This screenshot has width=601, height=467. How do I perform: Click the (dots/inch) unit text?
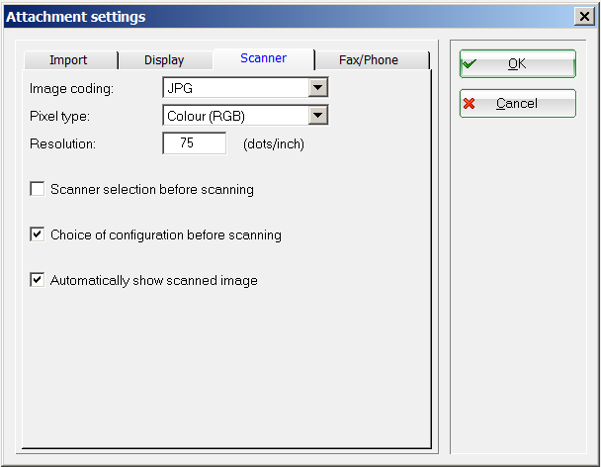click(274, 143)
